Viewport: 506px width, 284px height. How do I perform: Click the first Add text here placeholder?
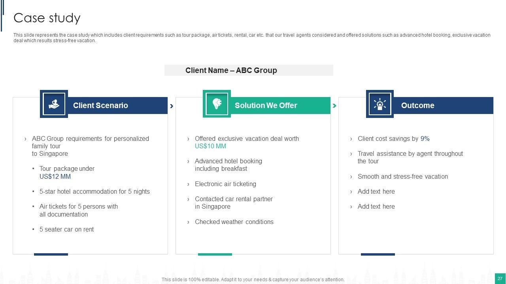click(x=376, y=191)
